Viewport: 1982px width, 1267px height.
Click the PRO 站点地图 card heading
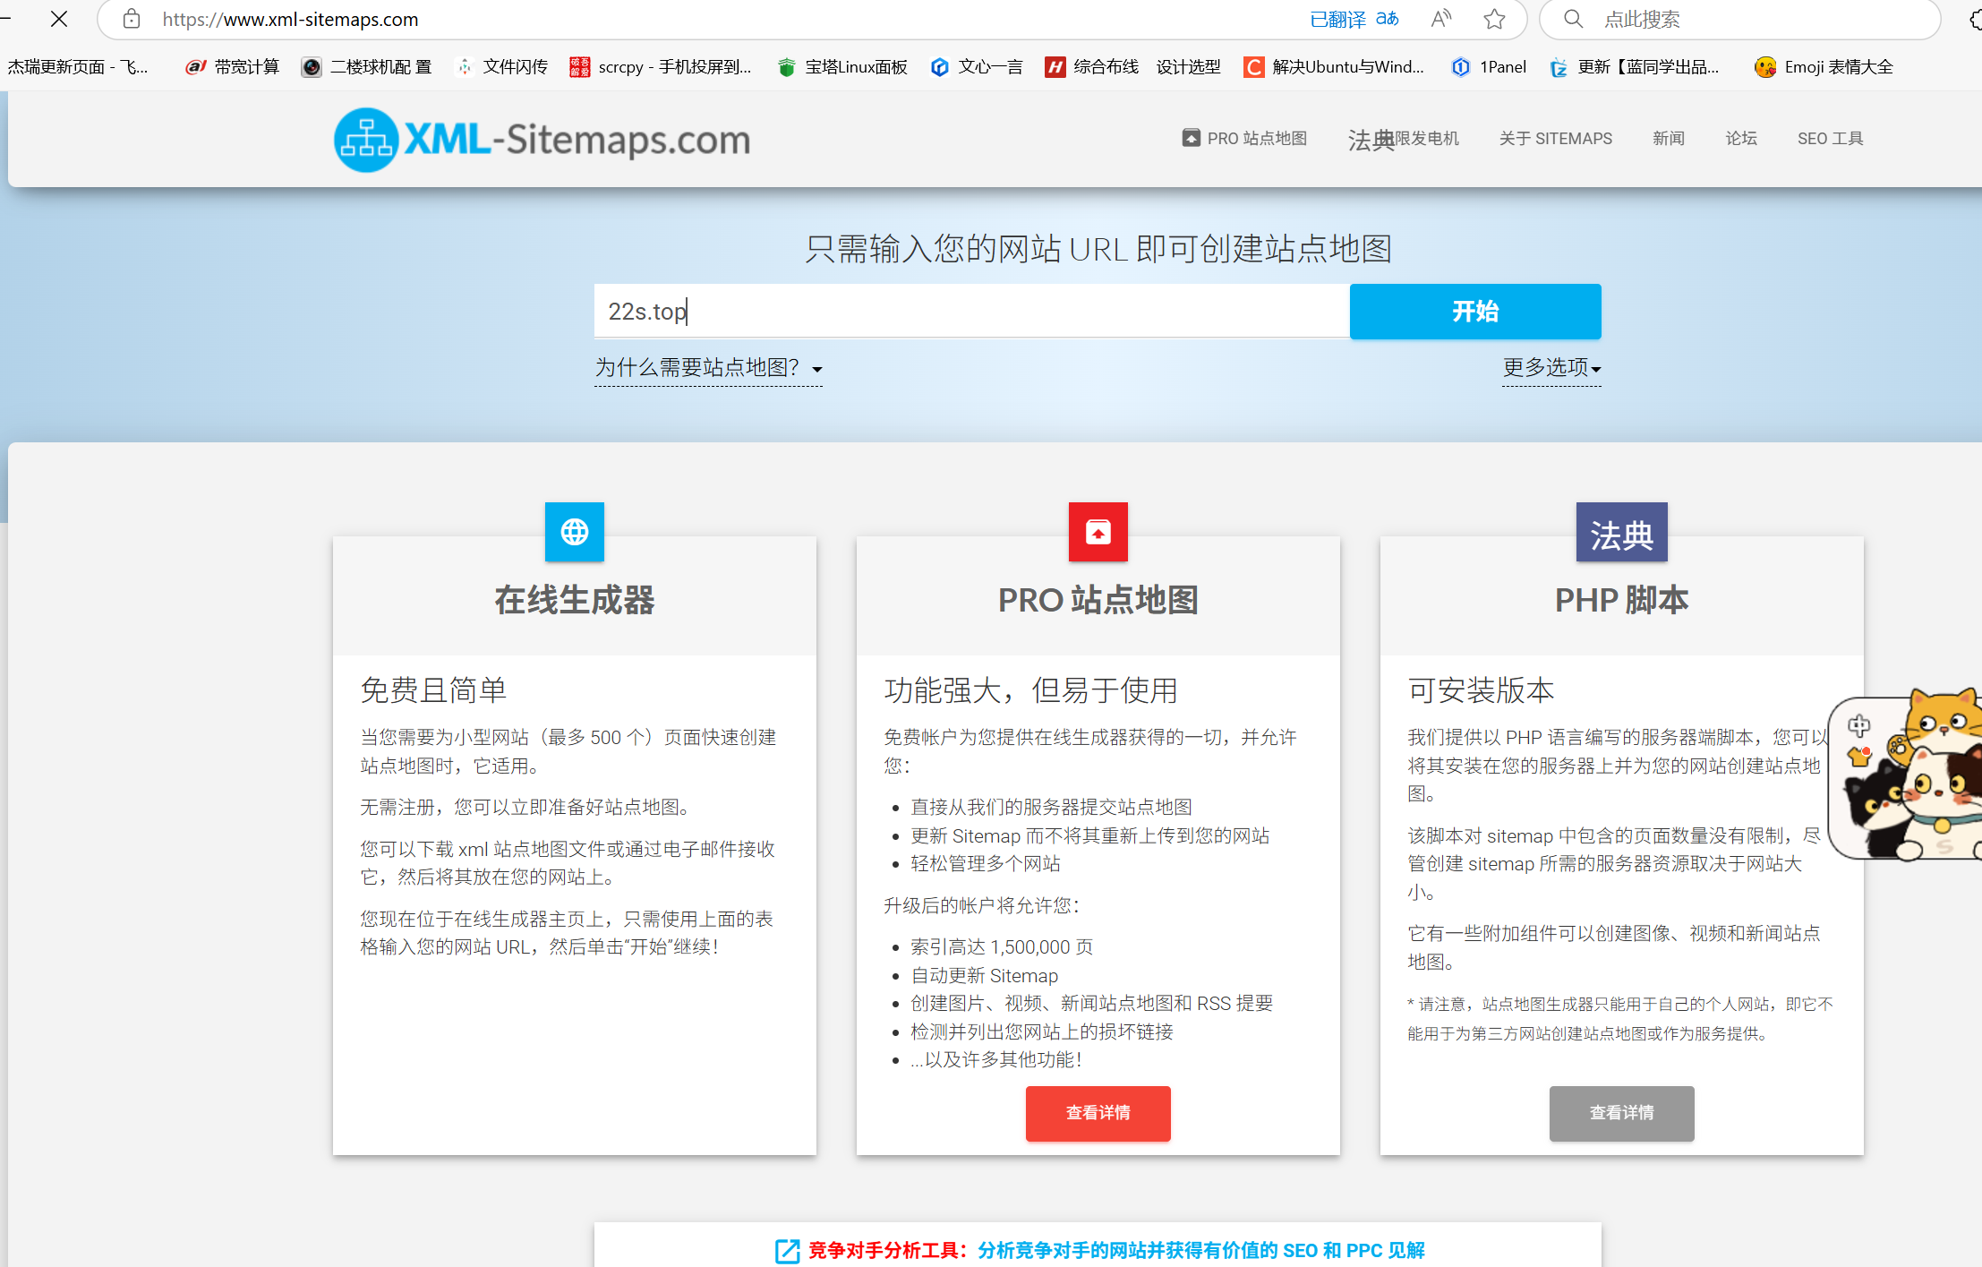tap(1098, 600)
